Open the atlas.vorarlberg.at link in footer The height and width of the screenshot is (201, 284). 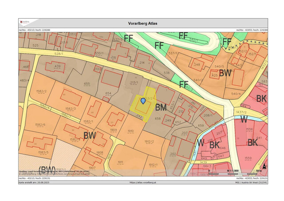pyautogui.click(x=143, y=182)
